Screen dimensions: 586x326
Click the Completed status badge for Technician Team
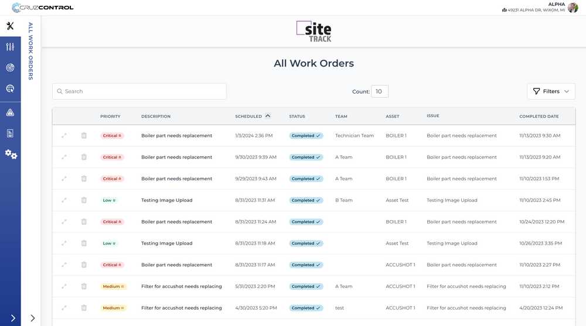pyautogui.click(x=306, y=136)
